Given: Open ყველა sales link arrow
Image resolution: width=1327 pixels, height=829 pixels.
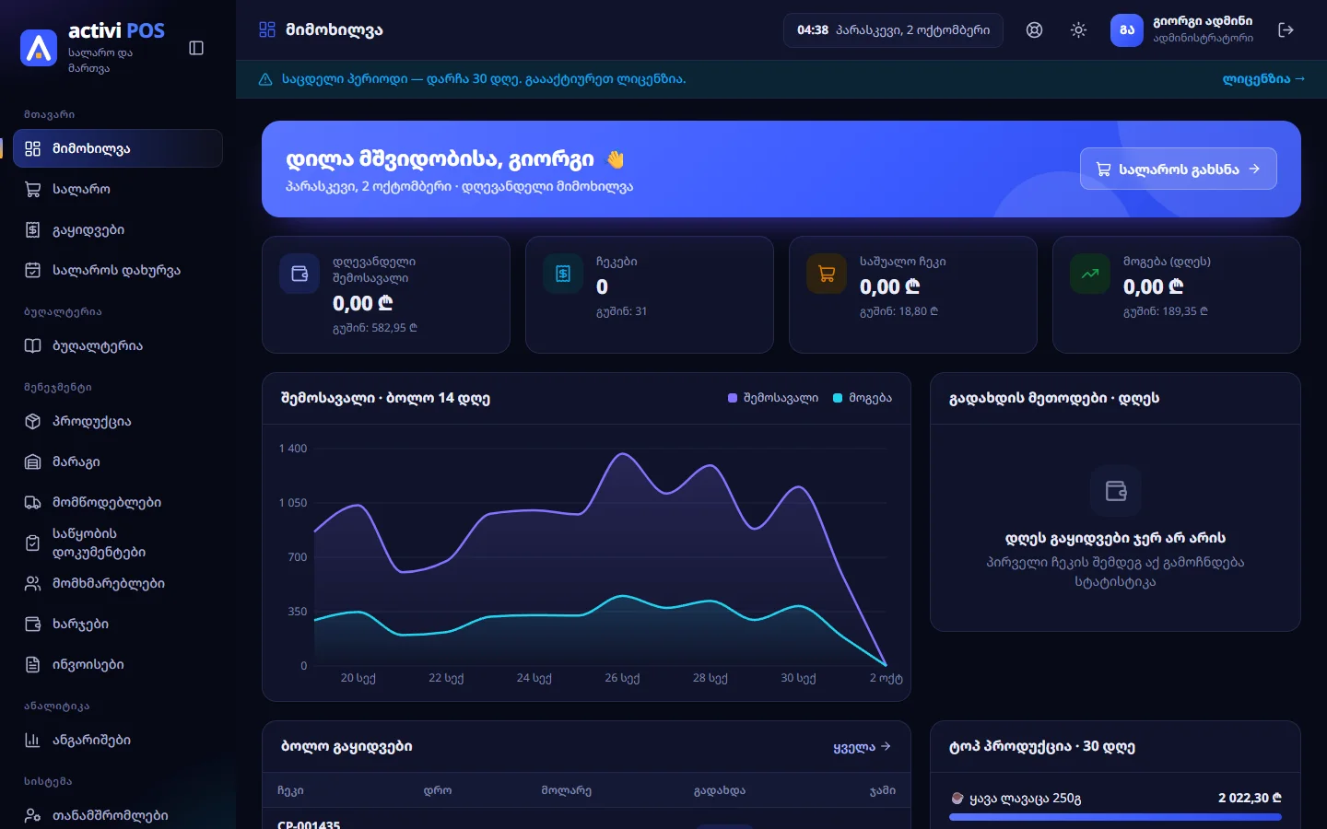Looking at the screenshot, I should coord(862,747).
